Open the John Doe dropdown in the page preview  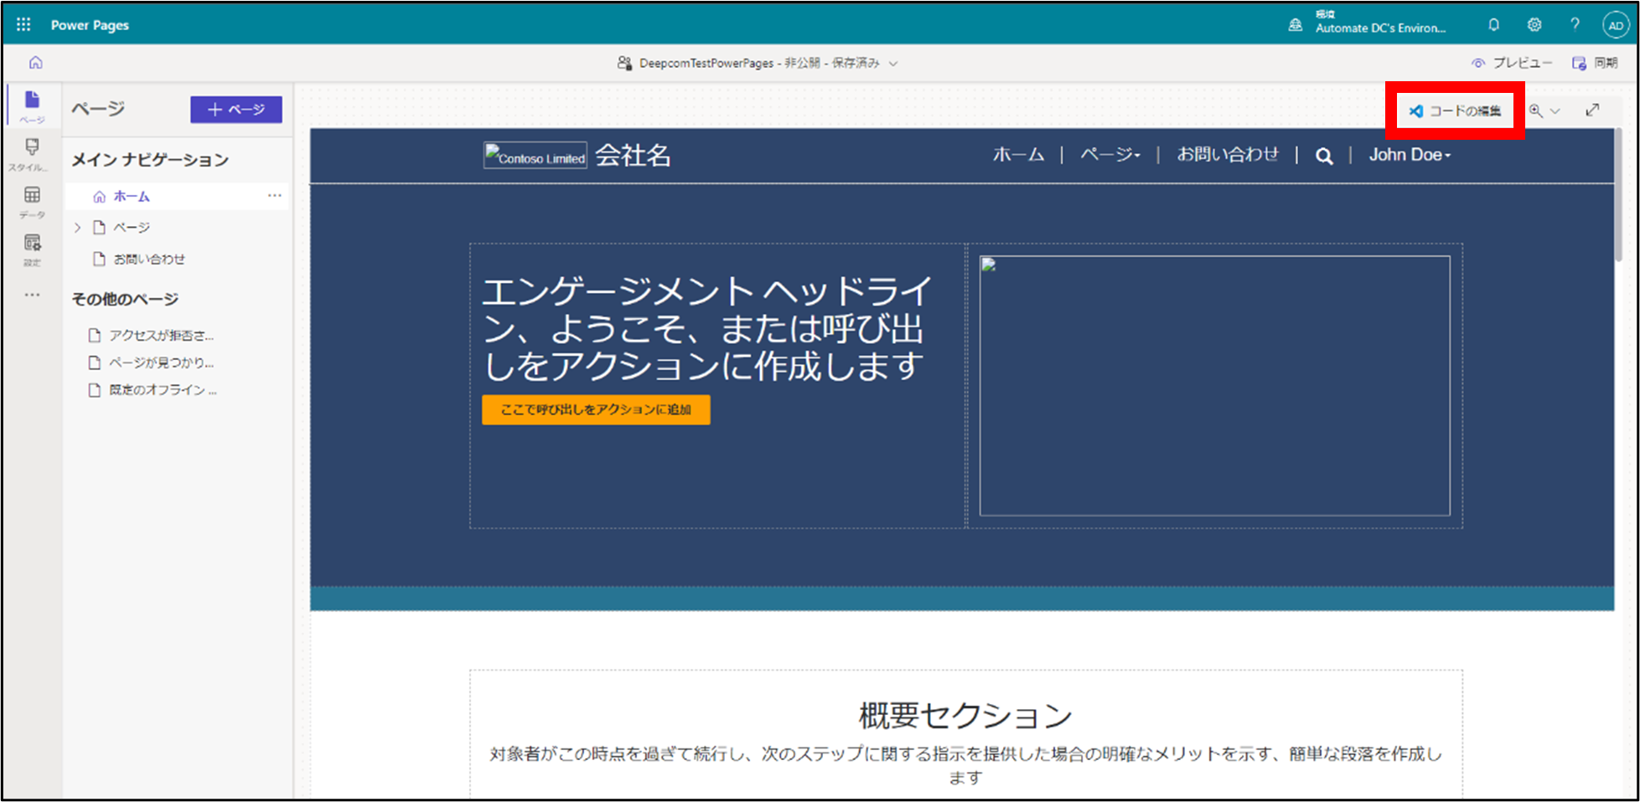pos(1410,155)
